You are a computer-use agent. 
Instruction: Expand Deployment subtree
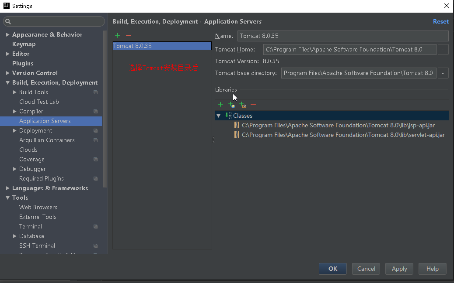click(x=14, y=130)
